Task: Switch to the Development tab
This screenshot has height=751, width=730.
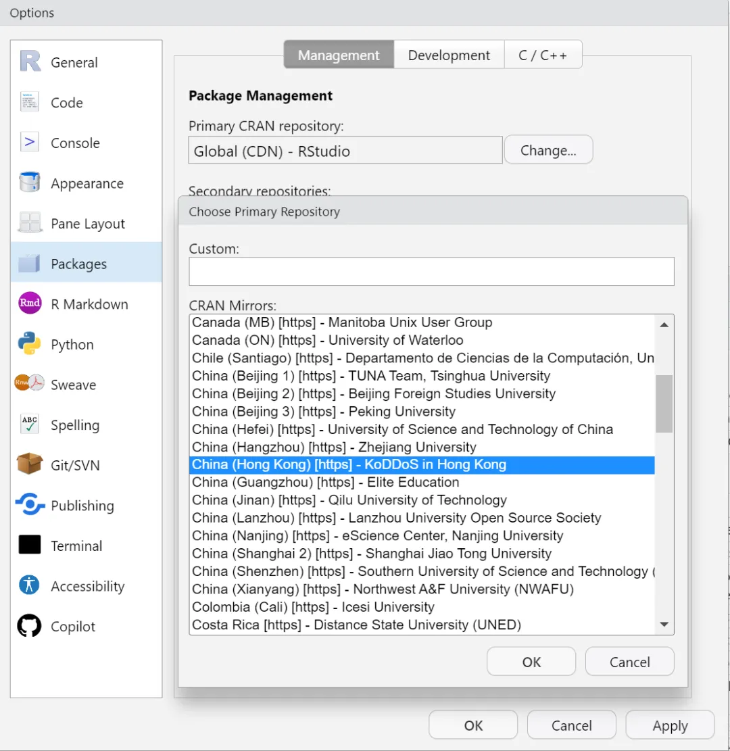Action: (x=449, y=55)
